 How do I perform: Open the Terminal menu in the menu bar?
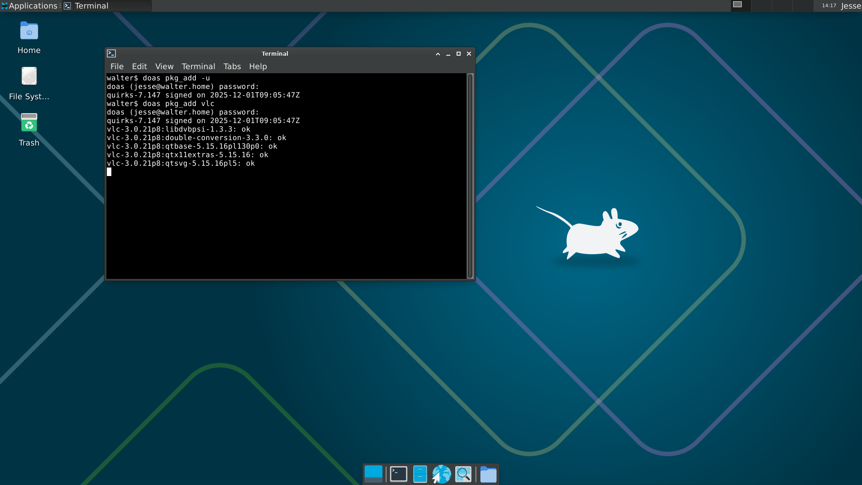(198, 66)
